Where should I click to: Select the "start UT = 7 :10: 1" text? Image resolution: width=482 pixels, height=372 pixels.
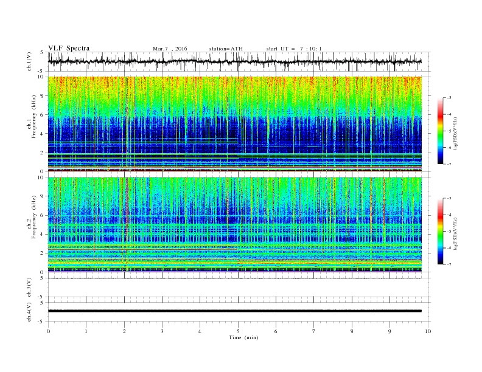[x=294, y=49]
